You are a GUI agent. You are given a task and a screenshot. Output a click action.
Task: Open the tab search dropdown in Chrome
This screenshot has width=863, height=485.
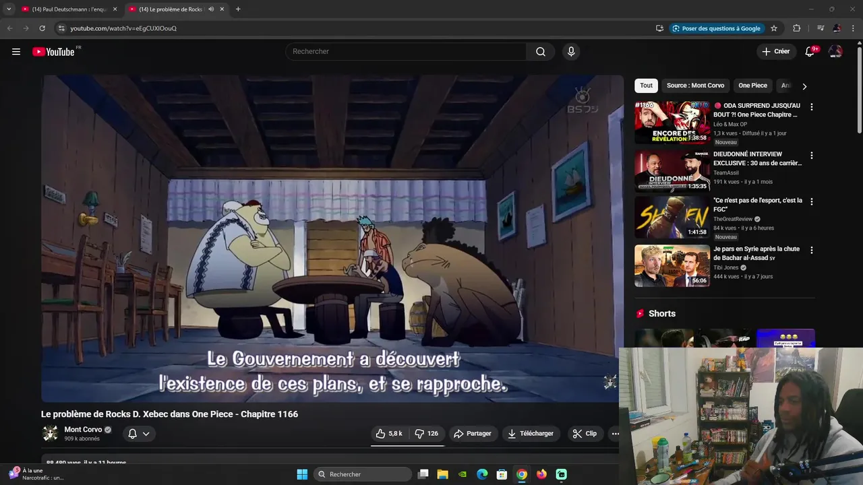[9, 9]
